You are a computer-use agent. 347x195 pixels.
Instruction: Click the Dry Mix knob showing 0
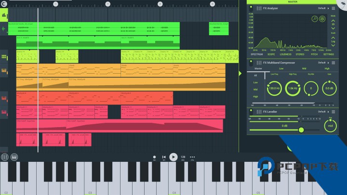311,89
